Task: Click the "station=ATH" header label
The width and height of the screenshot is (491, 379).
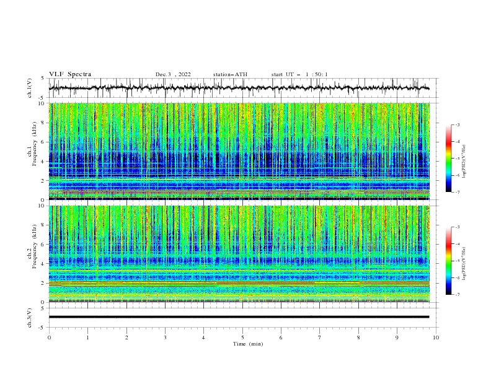Action: (x=230, y=74)
